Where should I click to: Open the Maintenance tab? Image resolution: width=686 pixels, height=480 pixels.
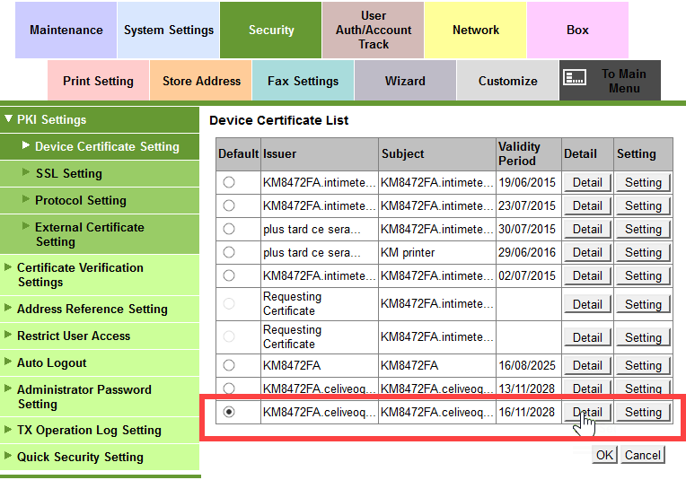pyautogui.click(x=66, y=30)
